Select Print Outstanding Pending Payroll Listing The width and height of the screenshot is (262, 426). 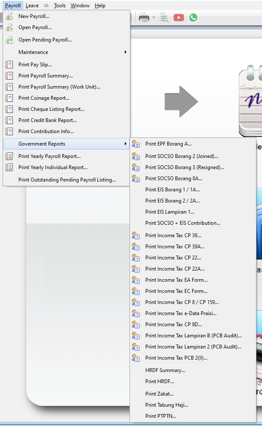coord(67,180)
